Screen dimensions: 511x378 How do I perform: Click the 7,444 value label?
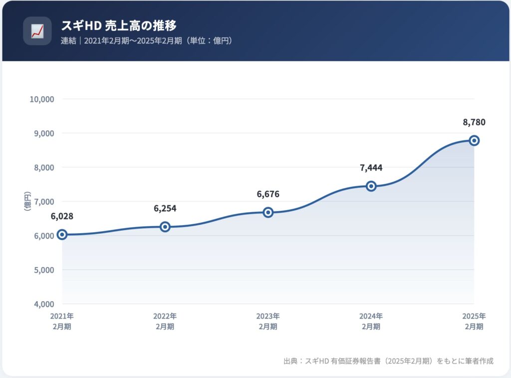(371, 168)
